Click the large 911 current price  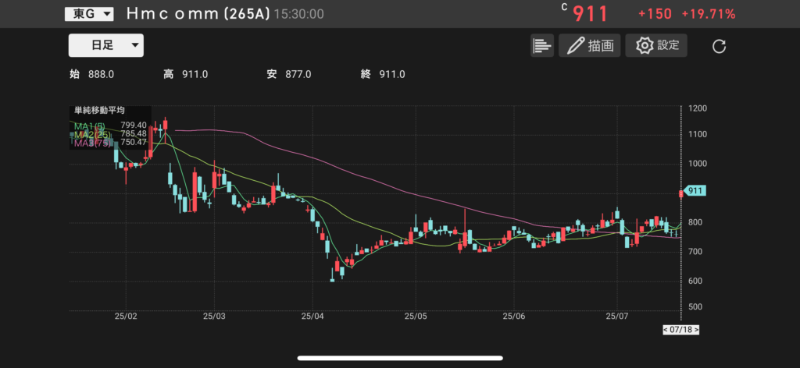[x=590, y=14]
